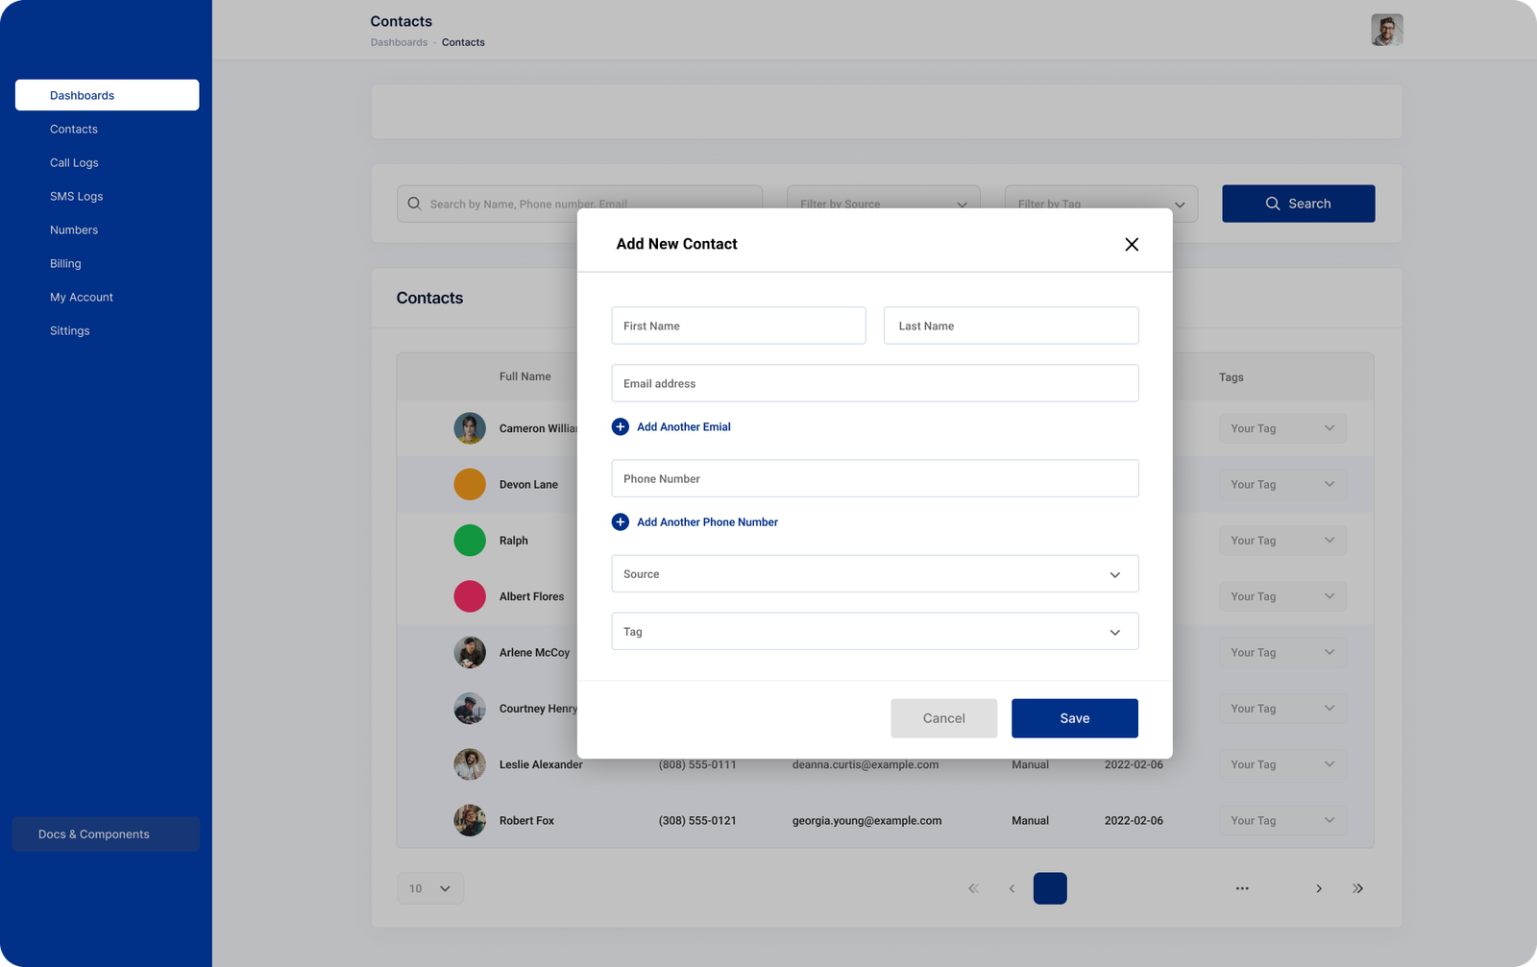Click the Email address field
This screenshot has height=967, width=1537.
[875, 383]
